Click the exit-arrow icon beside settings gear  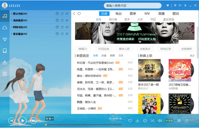(180, 5)
